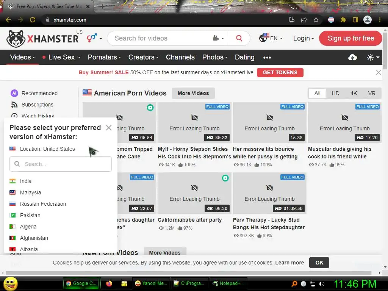Go back with the browser back arrow
This screenshot has height=291, width=388.
(x=8, y=20)
